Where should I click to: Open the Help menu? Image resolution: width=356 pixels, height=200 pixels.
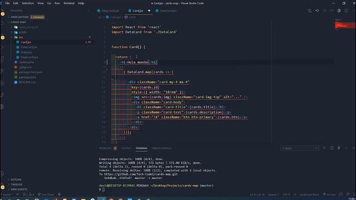click(81, 3)
